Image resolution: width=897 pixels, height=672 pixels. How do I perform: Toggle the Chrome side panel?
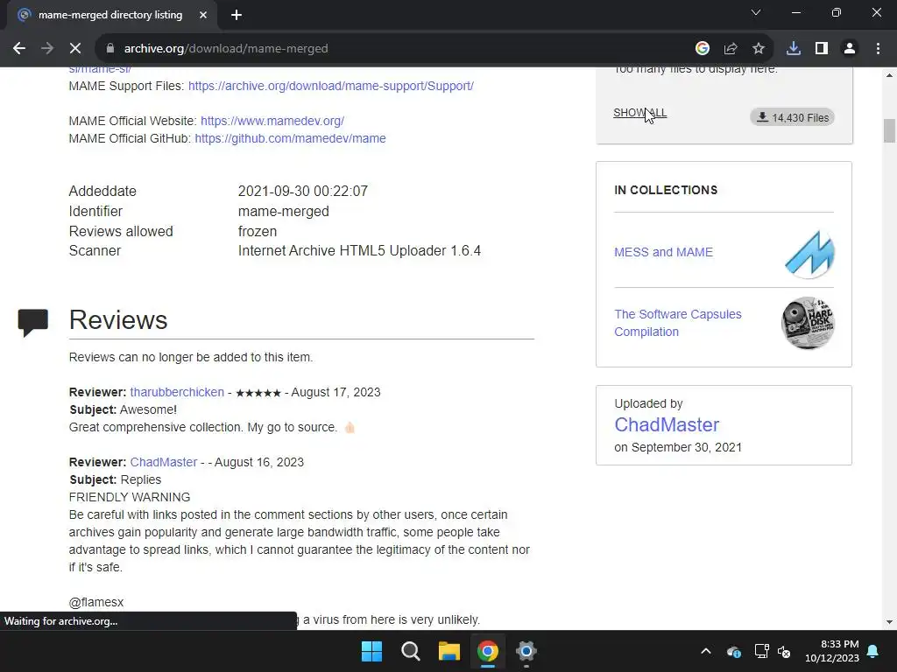point(822,49)
